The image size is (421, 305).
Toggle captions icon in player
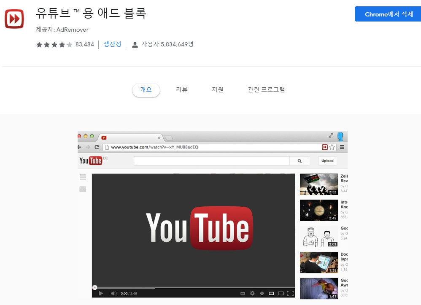tap(243, 293)
